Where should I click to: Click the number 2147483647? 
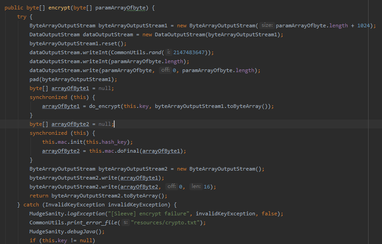[x=189, y=52]
